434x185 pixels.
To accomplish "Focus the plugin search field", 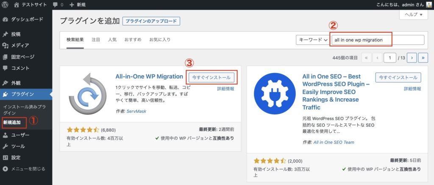I will tap(377, 40).
